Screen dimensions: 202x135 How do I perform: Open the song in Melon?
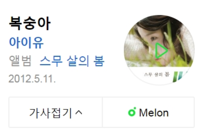point(148,112)
